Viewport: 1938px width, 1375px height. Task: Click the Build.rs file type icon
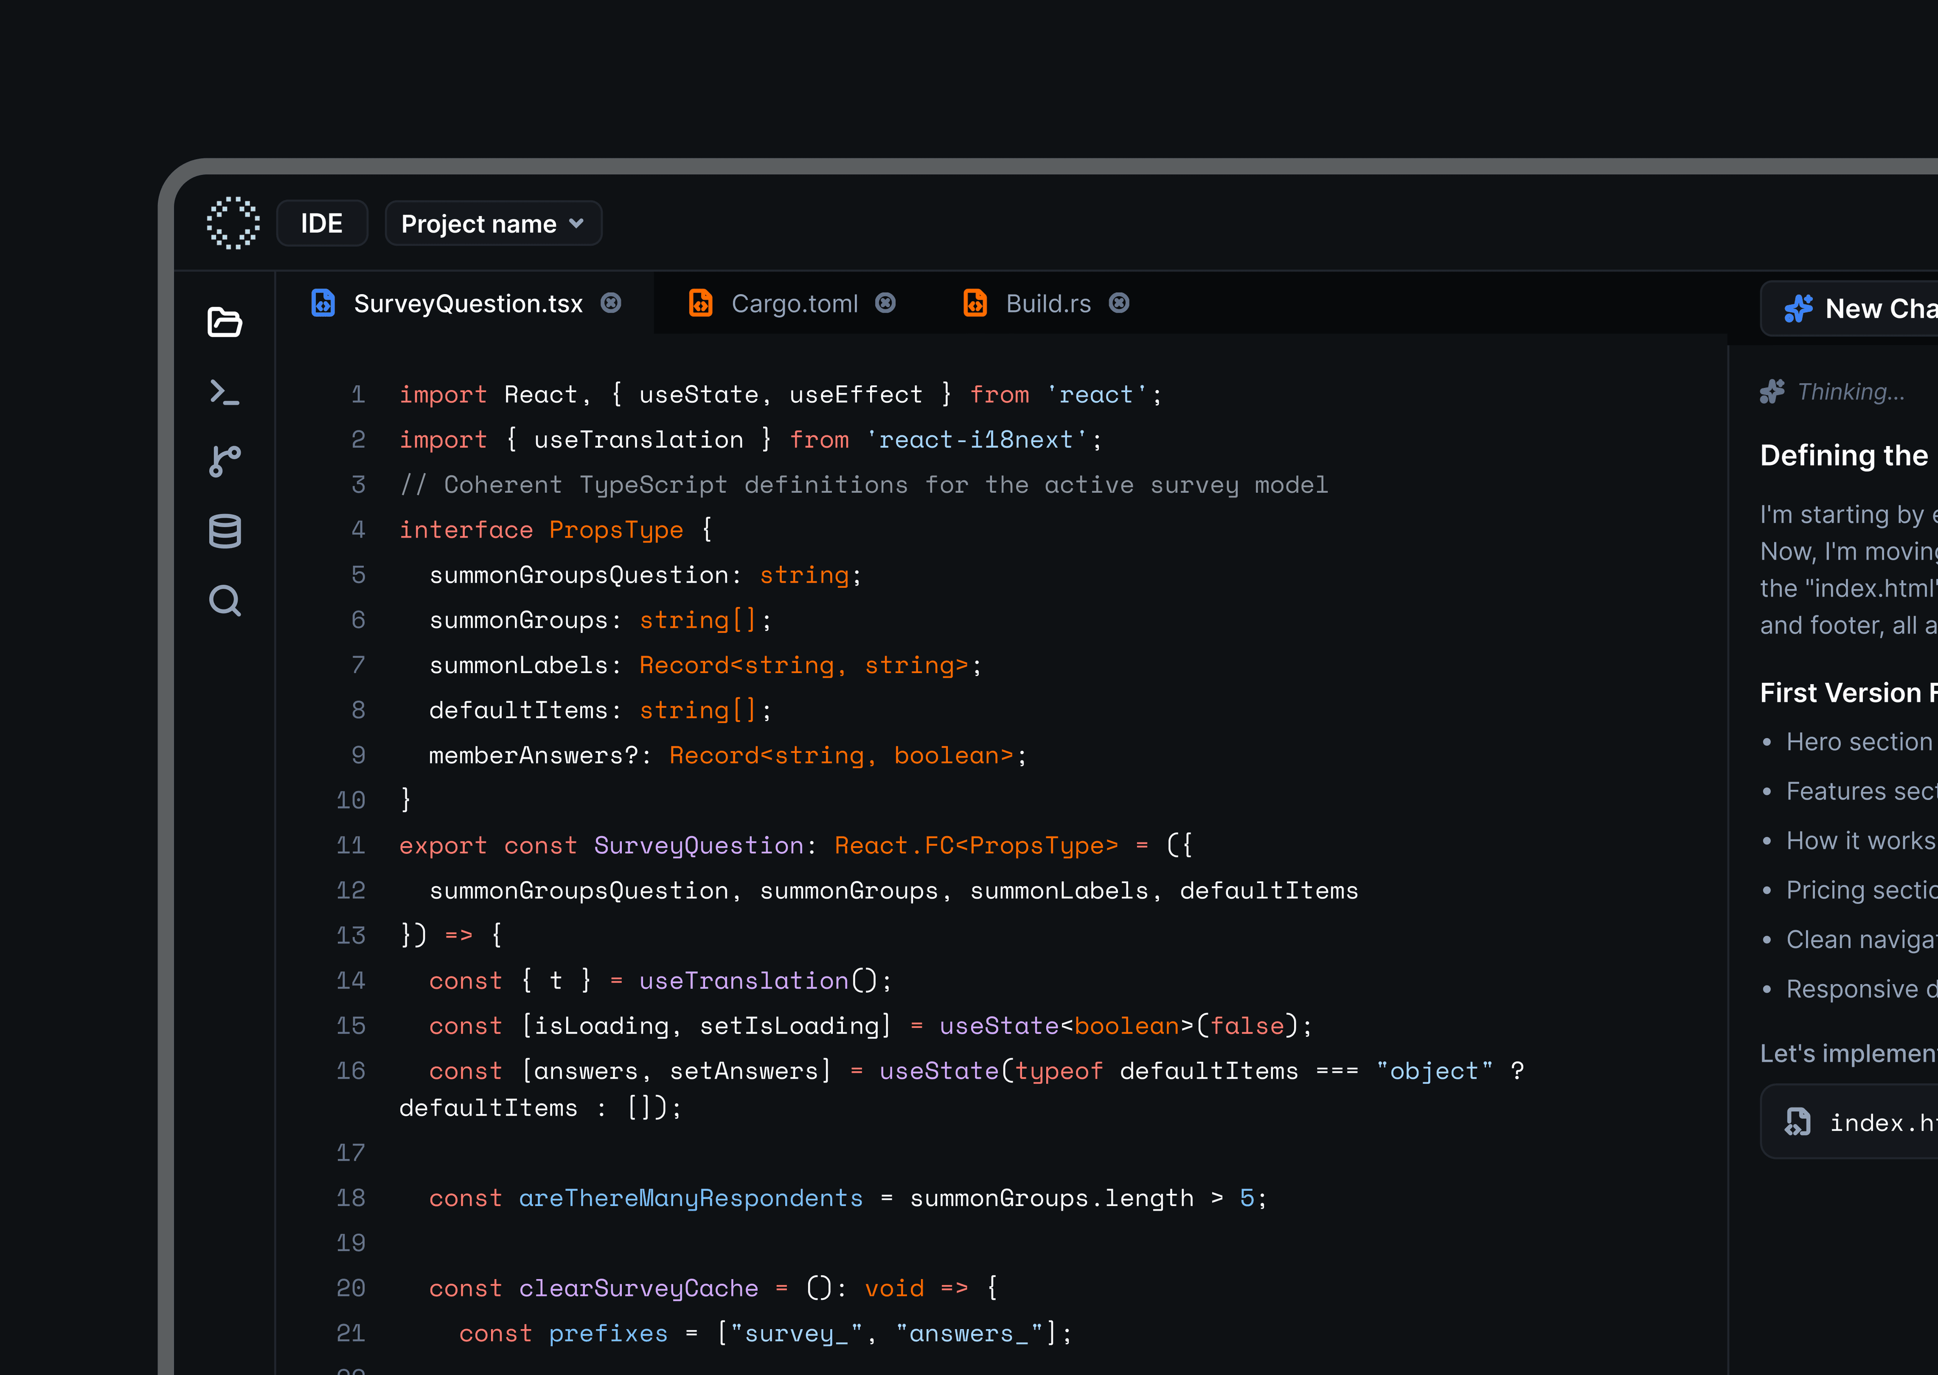point(976,303)
